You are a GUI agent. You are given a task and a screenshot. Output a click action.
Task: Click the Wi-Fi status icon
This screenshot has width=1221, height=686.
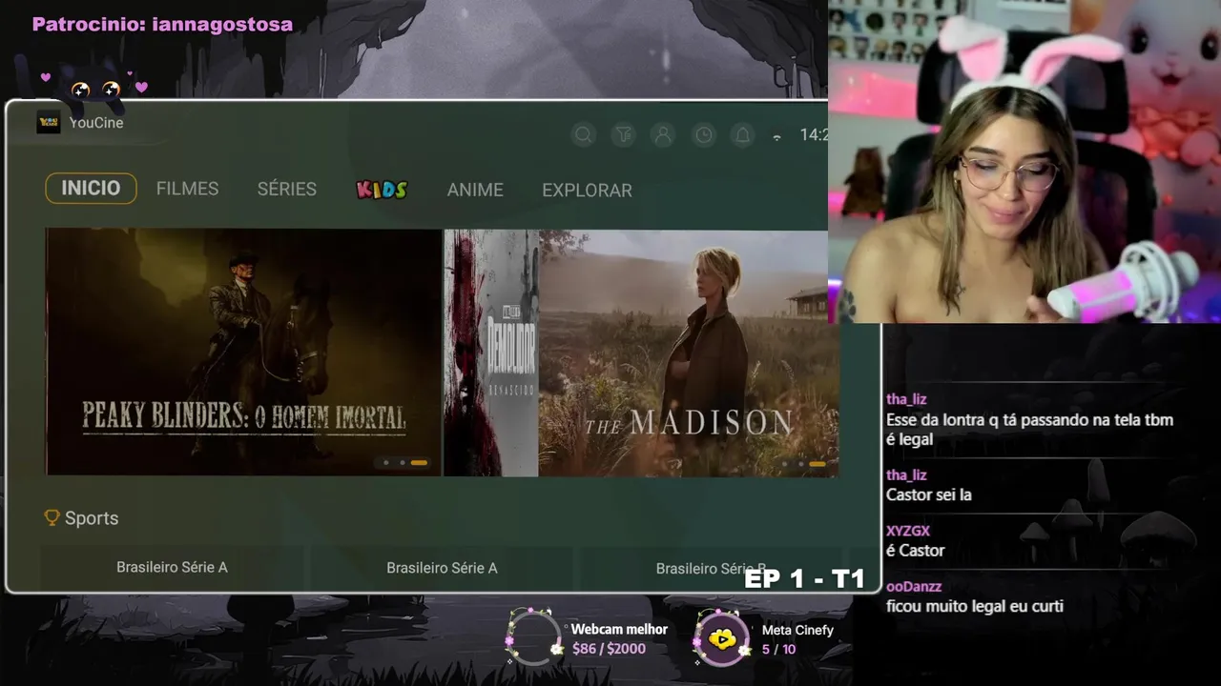tap(776, 137)
